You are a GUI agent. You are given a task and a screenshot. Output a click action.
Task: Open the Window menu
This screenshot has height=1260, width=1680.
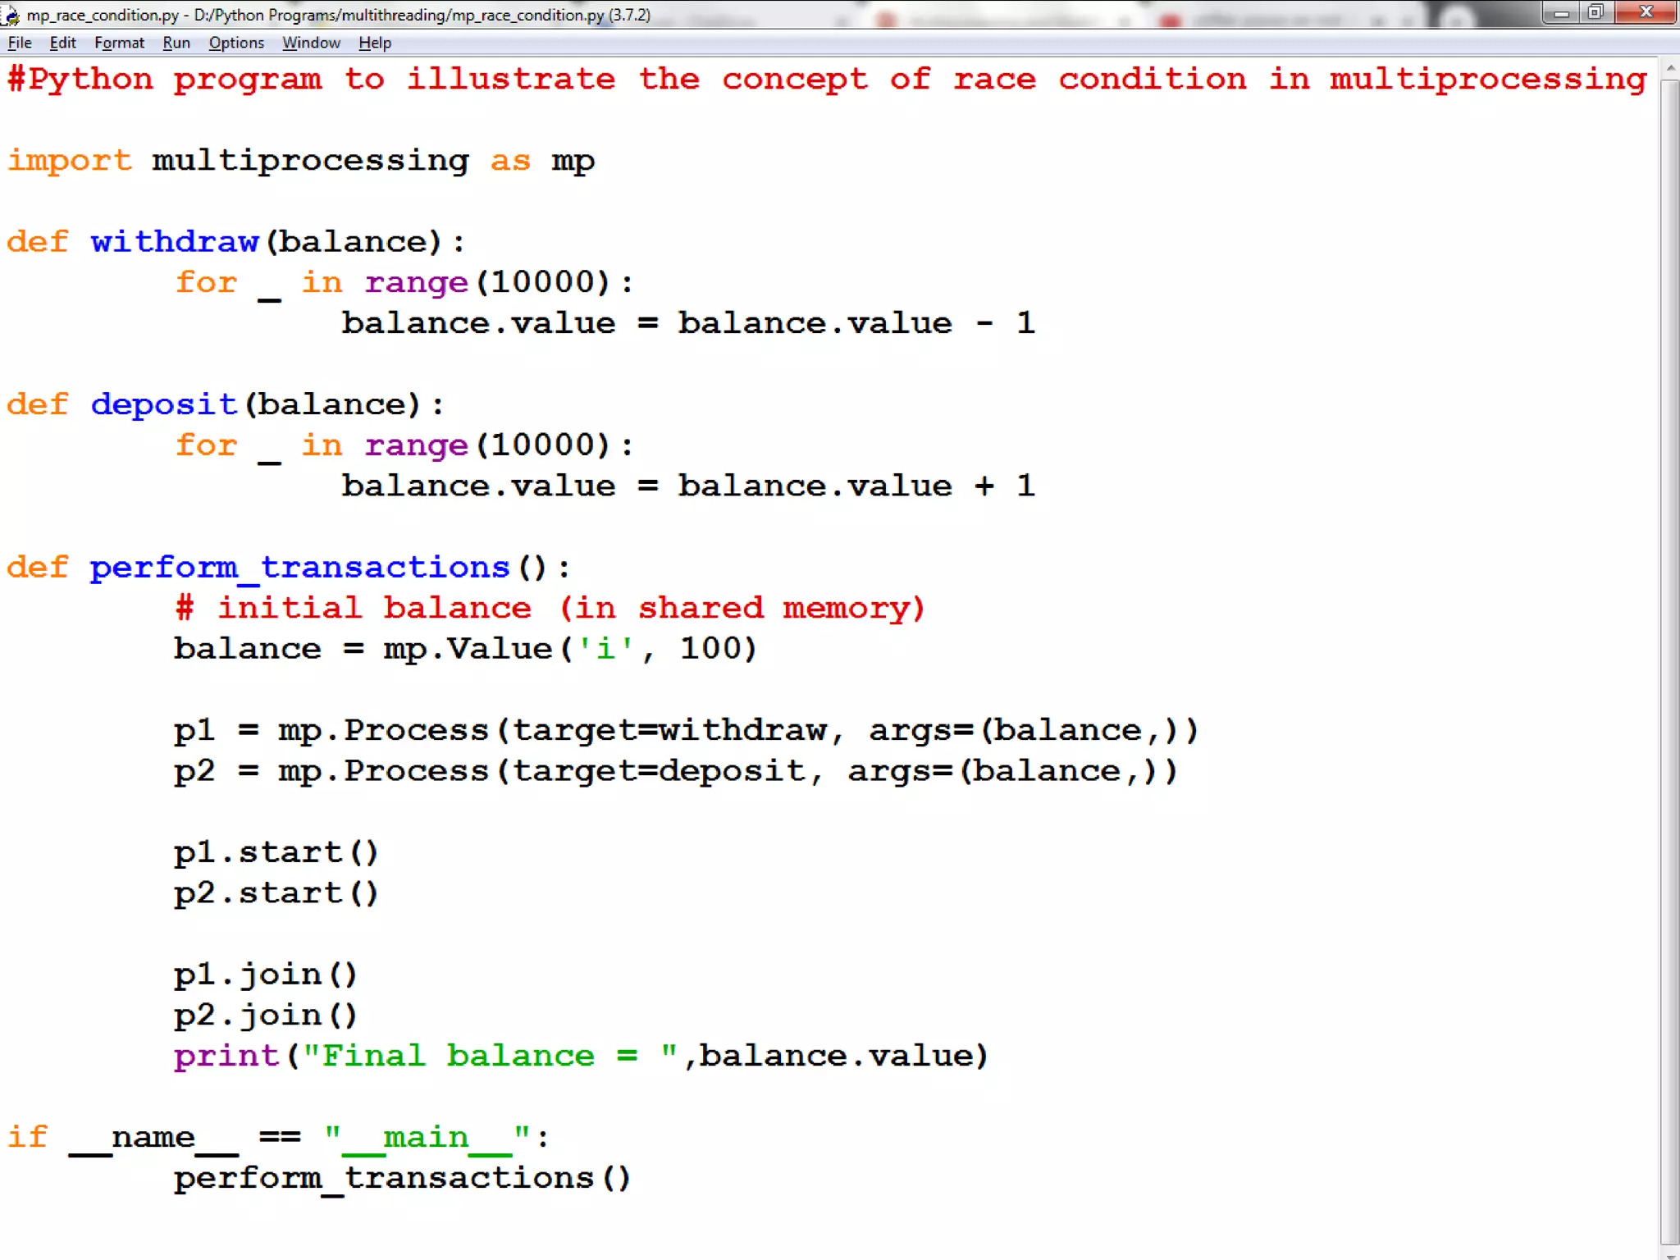[311, 43]
